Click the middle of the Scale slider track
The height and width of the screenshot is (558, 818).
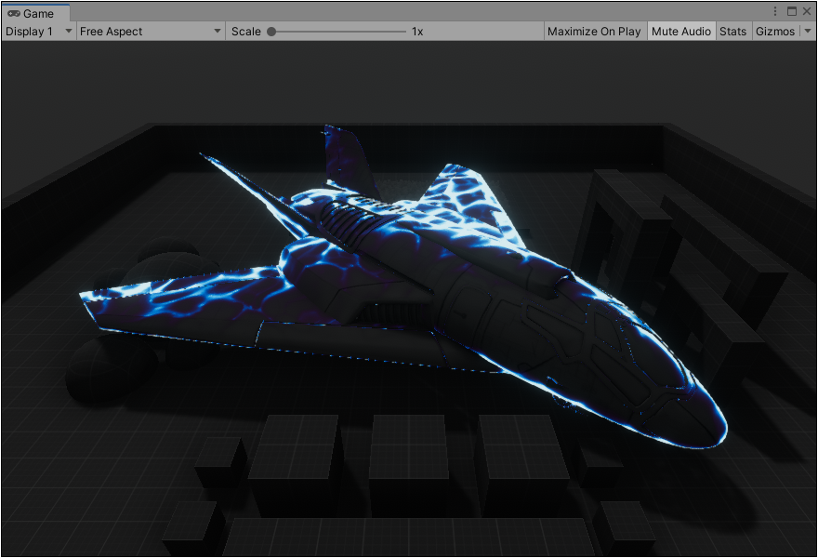[x=338, y=32]
